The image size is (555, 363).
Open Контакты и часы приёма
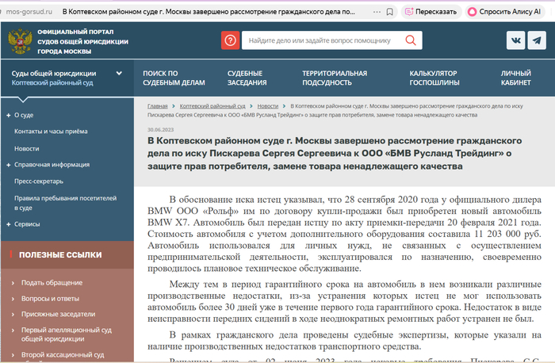51,132
